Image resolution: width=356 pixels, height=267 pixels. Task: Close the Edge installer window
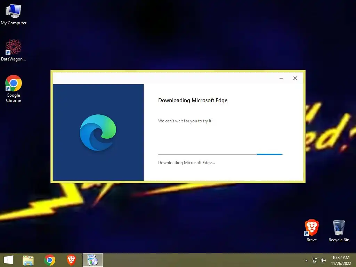tap(295, 78)
